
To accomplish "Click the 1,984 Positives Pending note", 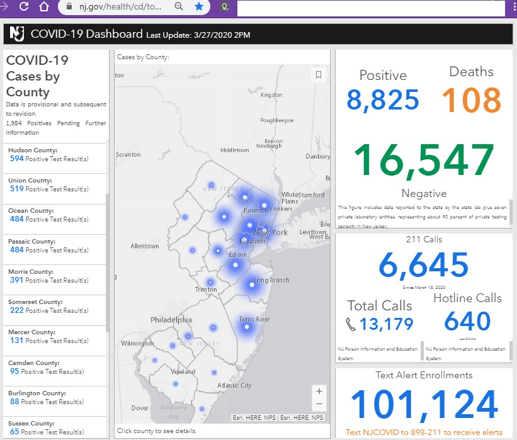I will coord(55,128).
